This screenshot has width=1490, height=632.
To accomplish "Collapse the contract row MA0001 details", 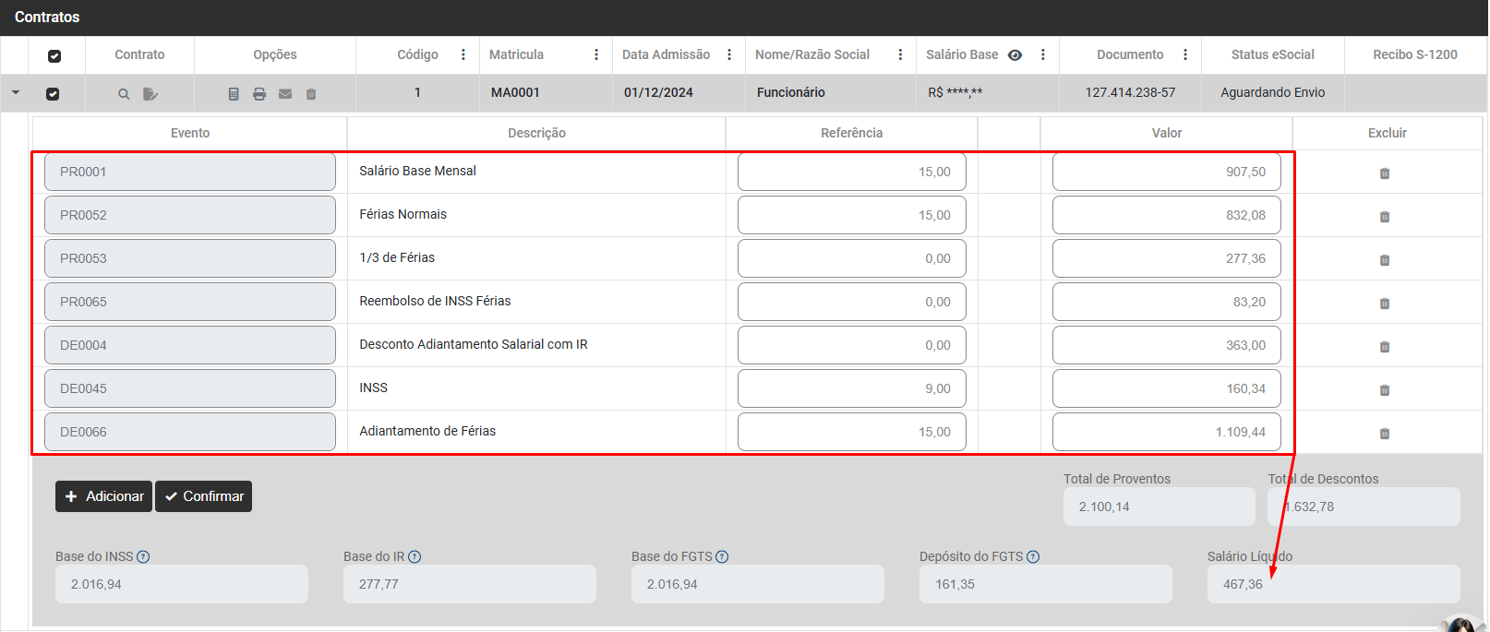I will (16, 92).
